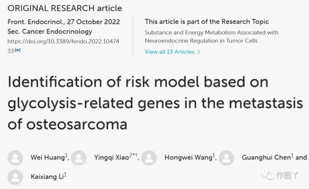Click the WeChat logo watermark icon

coord(268,175)
